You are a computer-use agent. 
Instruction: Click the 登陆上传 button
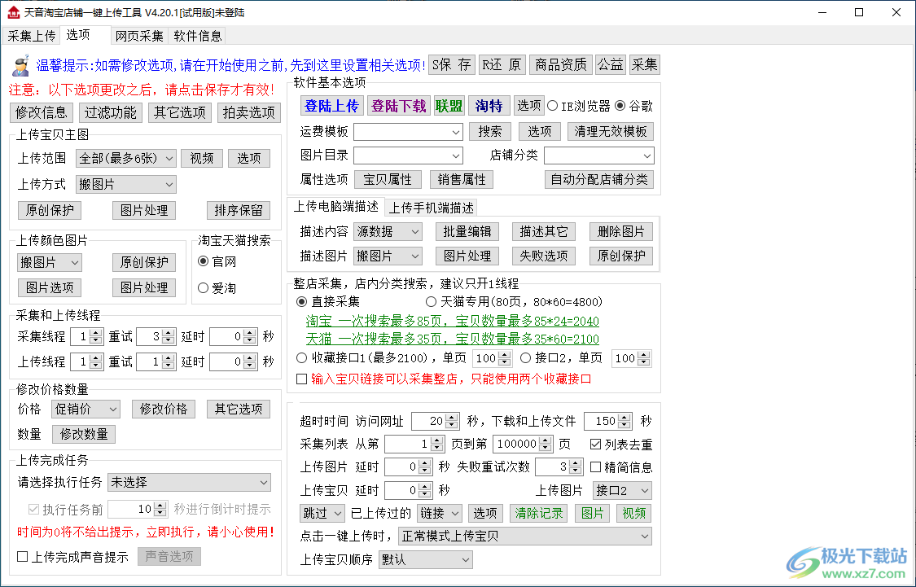[x=331, y=106]
